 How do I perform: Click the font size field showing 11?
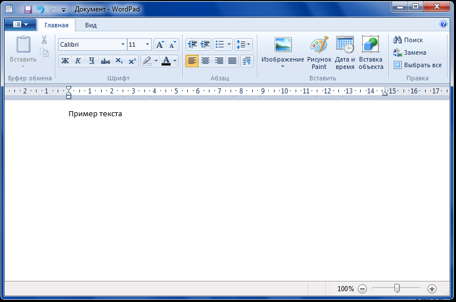tap(135, 44)
